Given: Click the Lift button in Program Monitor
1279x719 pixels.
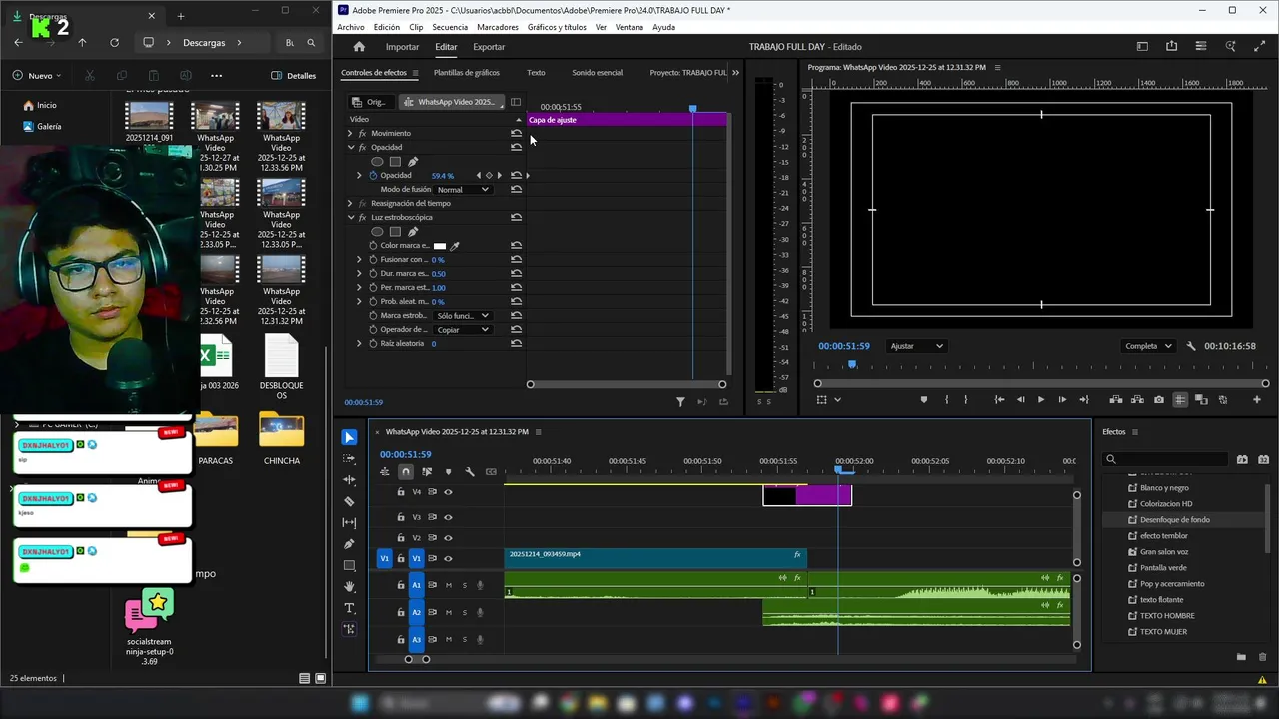Looking at the screenshot, I should pyautogui.click(x=1115, y=400).
